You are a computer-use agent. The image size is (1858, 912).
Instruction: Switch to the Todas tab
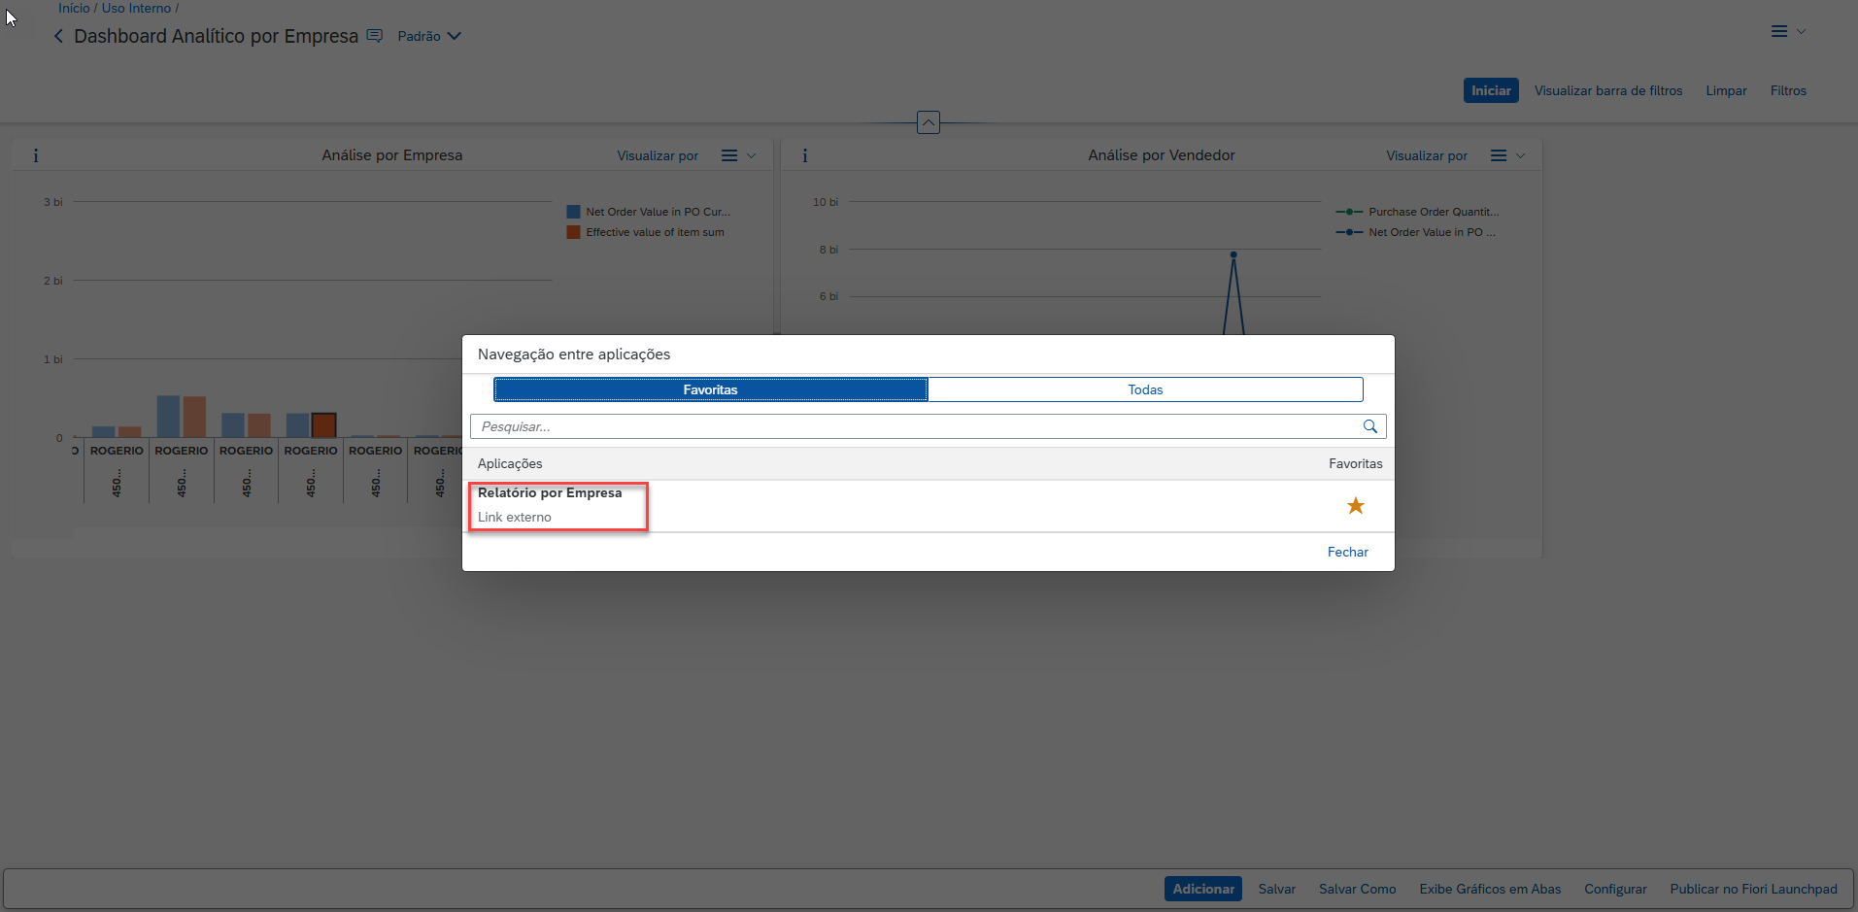(x=1145, y=389)
